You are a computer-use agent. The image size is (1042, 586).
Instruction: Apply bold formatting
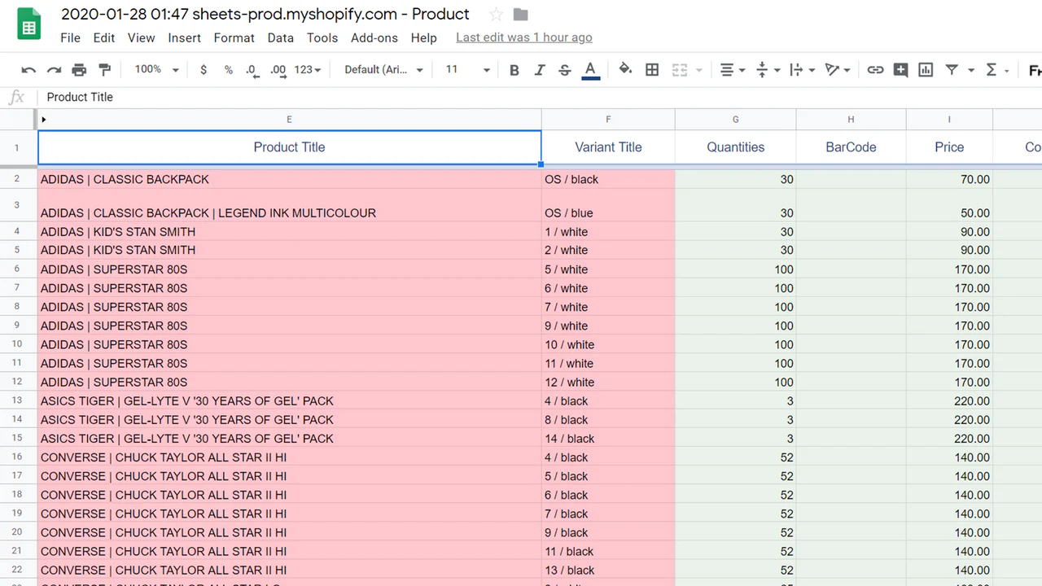coord(514,70)
